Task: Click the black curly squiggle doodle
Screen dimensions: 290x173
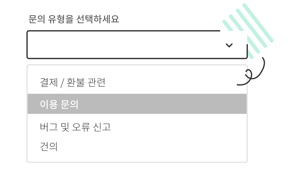Action: point(251,72)
